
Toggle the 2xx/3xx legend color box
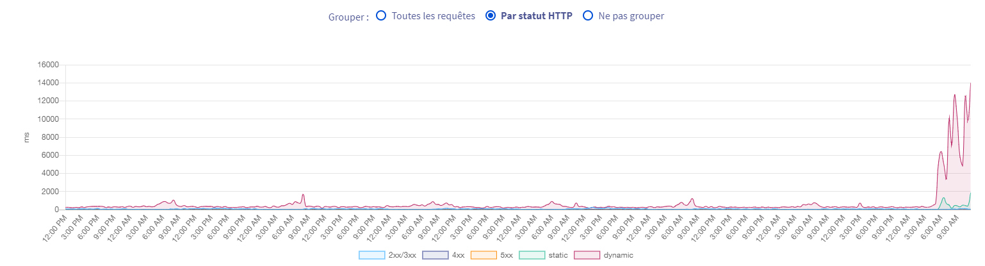pos(372,255)
